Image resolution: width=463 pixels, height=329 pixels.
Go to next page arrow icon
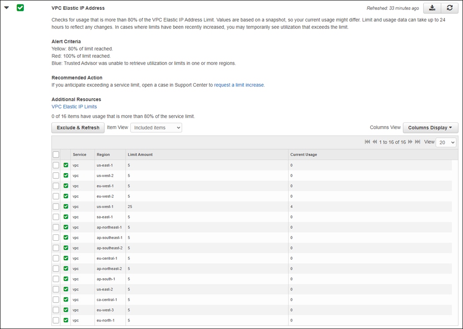410,142
